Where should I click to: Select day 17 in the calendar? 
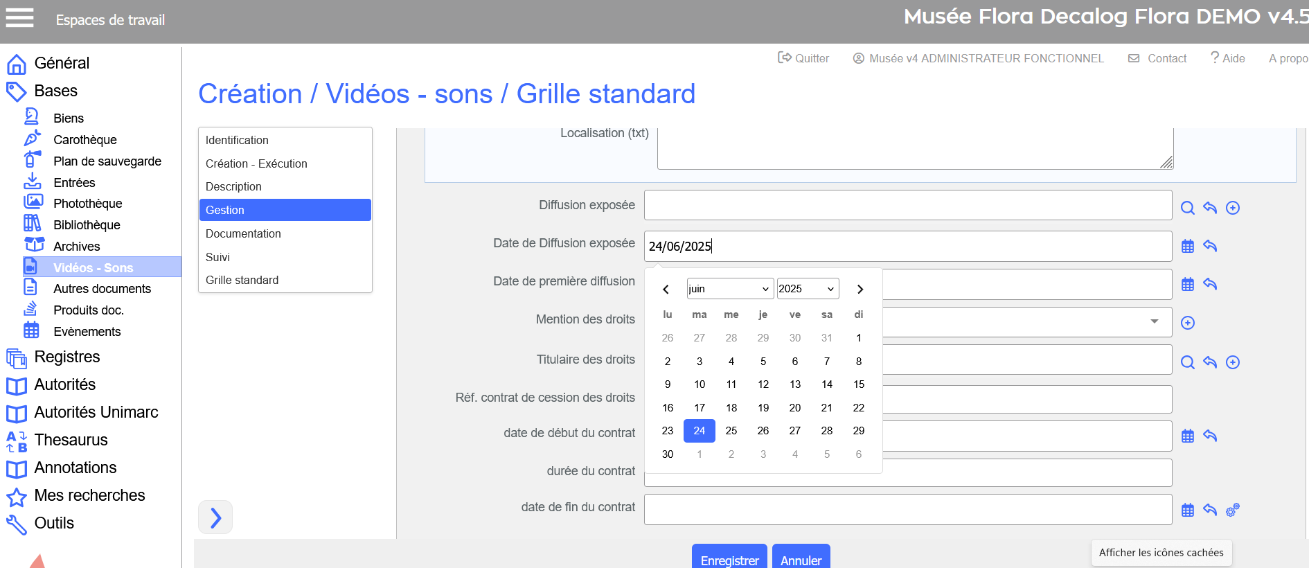point(700,407)
